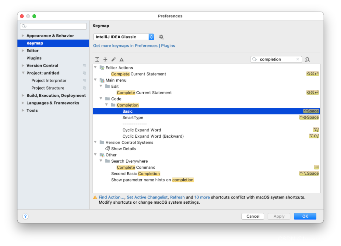Expand Build, Execution, Deployment section
Screen dimensions: 341x246
pos(23,95)
